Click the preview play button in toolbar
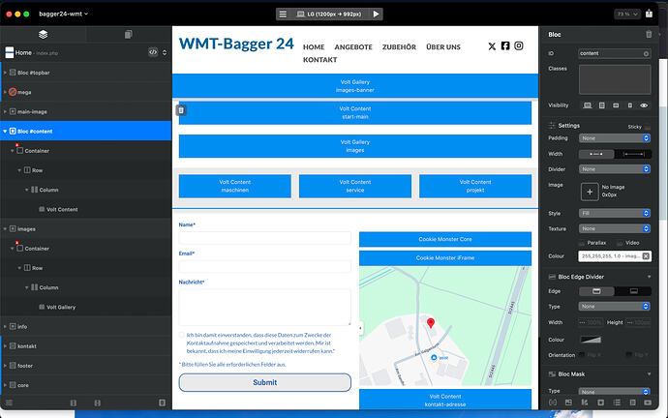 tap(376, 15)
